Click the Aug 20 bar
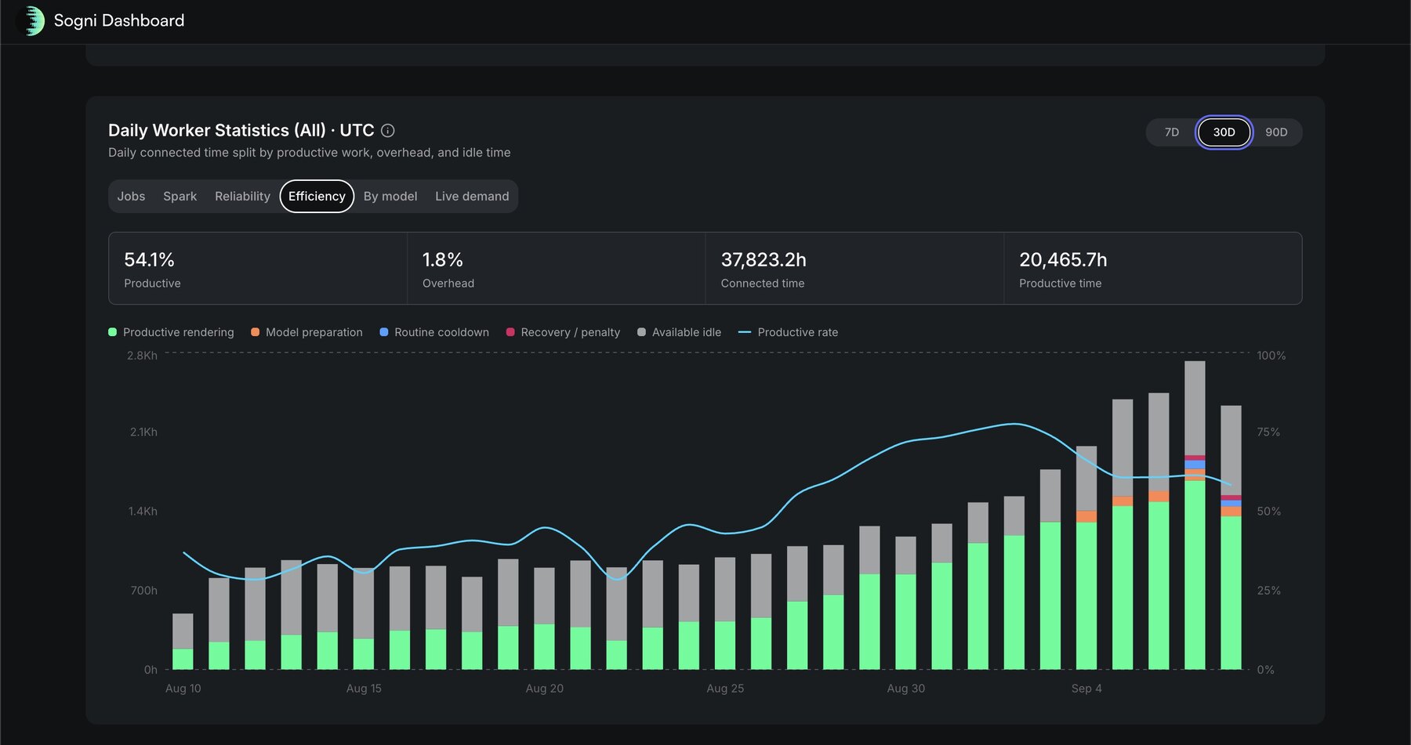 pyautogui.click(x=544, y=619)
